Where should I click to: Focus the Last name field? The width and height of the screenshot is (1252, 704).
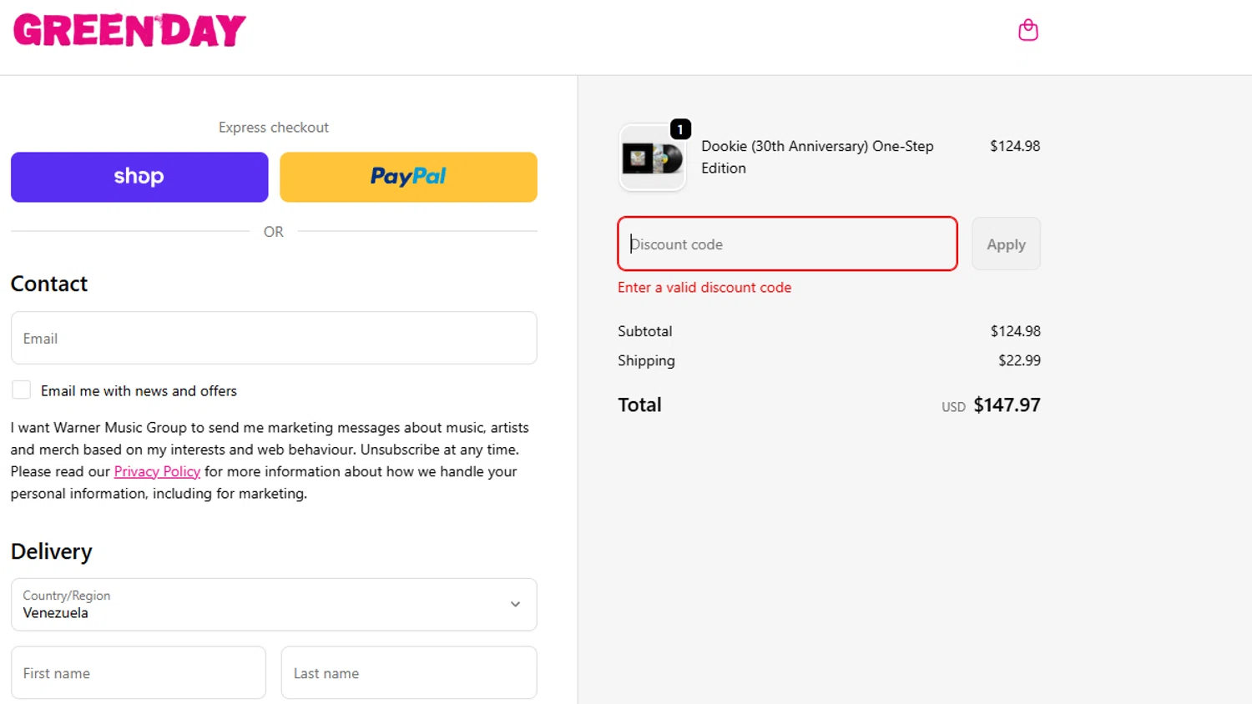pos(409,672)
